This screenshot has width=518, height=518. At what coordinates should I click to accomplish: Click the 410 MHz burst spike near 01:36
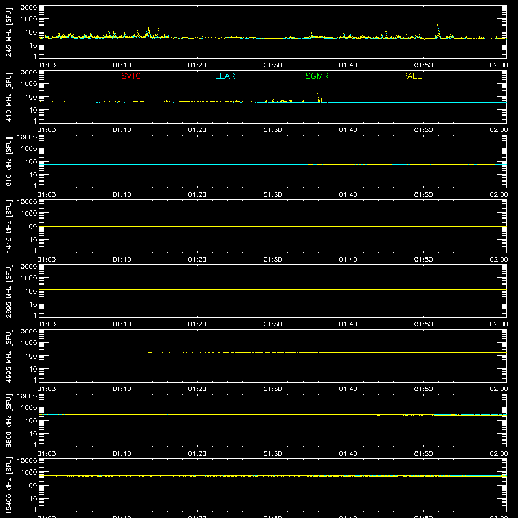coord(319,98)
